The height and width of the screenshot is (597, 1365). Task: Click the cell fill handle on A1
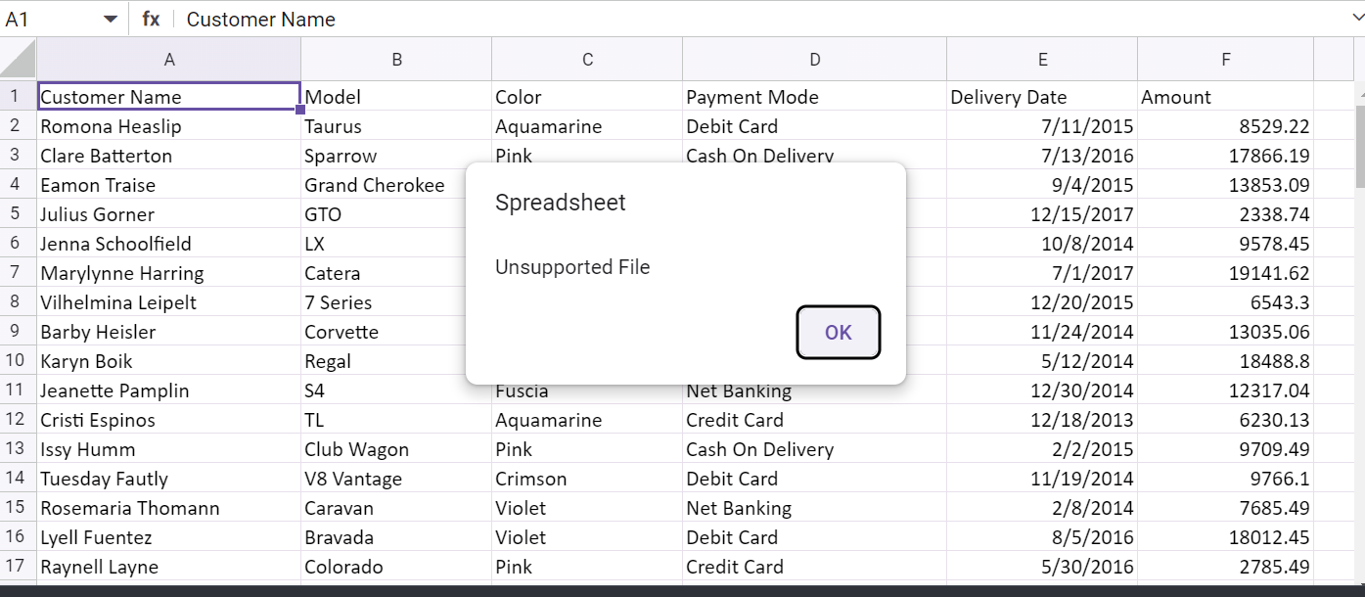click(x=300, y=110)
